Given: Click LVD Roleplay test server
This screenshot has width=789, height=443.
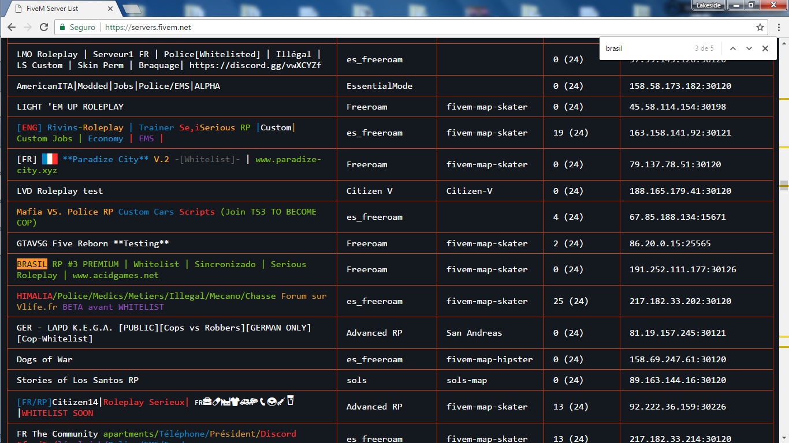Looking at the screenshot, I should [x=59, y=191].
